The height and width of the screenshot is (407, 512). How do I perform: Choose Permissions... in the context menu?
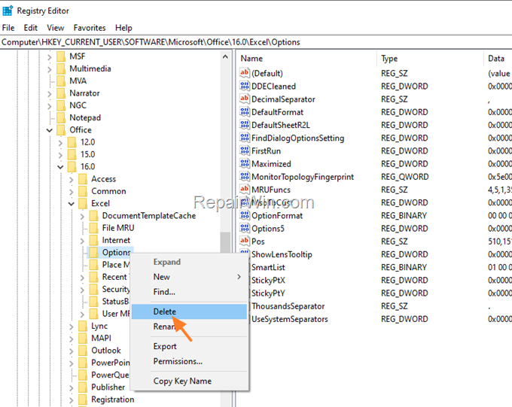click(190, 361)
